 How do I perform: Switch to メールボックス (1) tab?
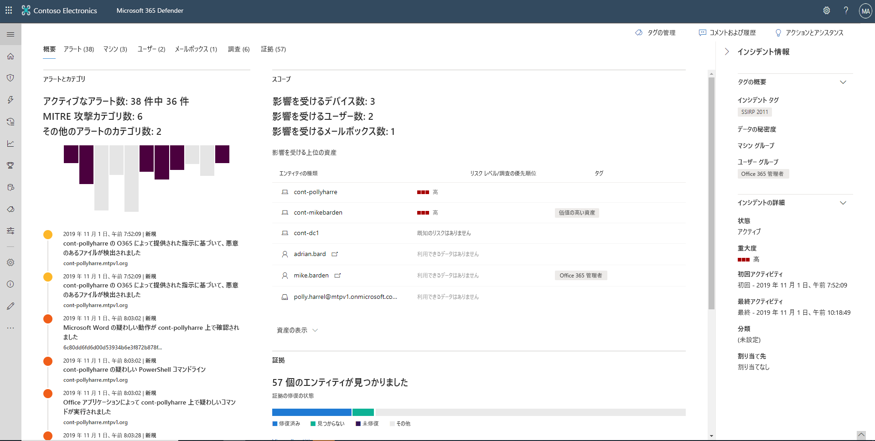196,49
